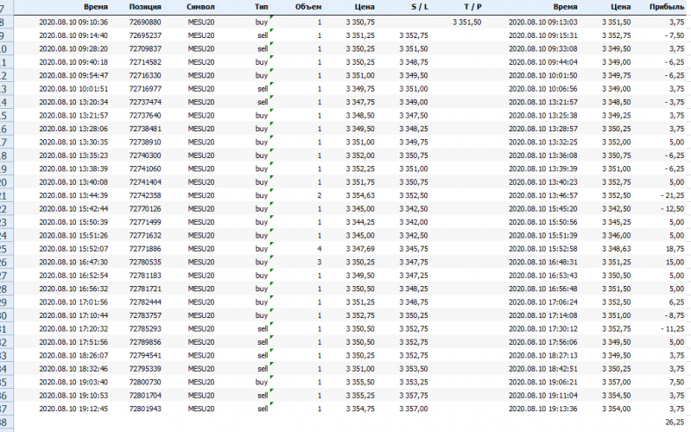
Task: Click close time 2020.08.10 17:30:12
Action: pyautogui.click(x=543, y=328)
